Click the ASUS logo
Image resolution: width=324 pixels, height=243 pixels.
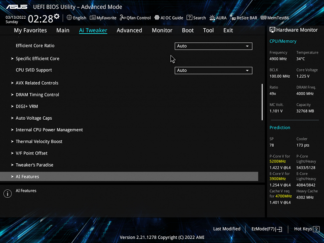17,7
